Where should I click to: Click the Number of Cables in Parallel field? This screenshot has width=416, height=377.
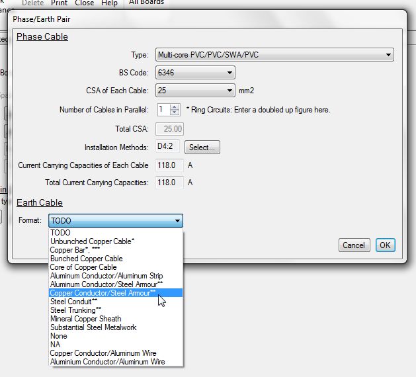coord(164,110)
